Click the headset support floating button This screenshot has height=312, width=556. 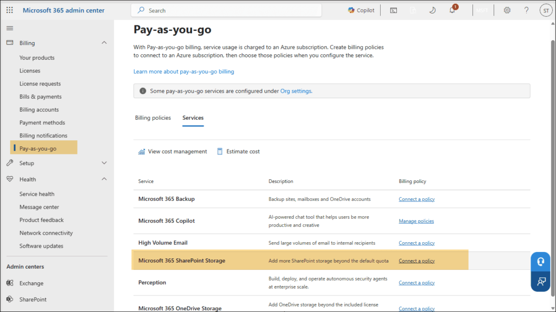pos(541,262)
